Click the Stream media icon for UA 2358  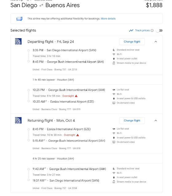114,182
